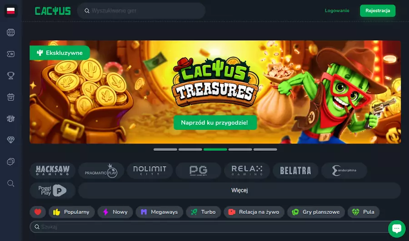Click the diamond VIP icon in sidebar

tap(11, 140)
